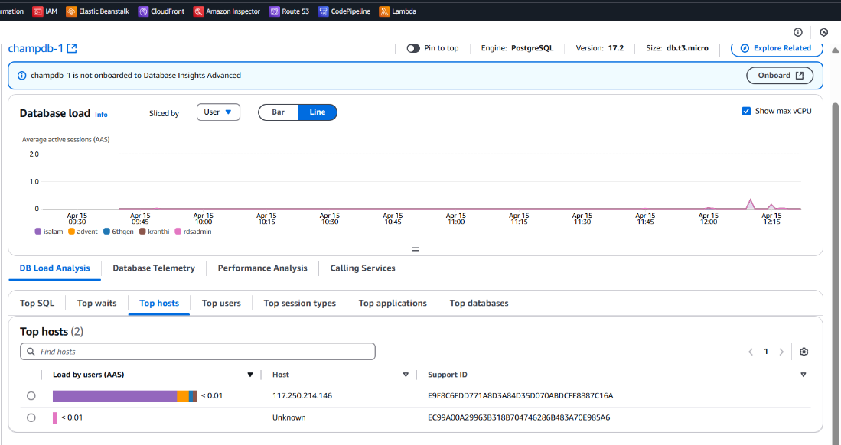Sort by Host column arrow
Screen dimensions: 841x445
[x=406, y=375]
